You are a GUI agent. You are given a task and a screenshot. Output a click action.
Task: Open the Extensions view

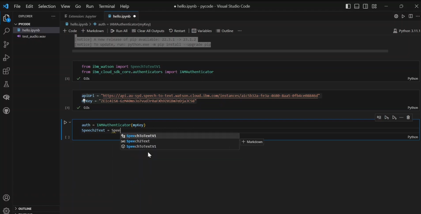point(6,71)
